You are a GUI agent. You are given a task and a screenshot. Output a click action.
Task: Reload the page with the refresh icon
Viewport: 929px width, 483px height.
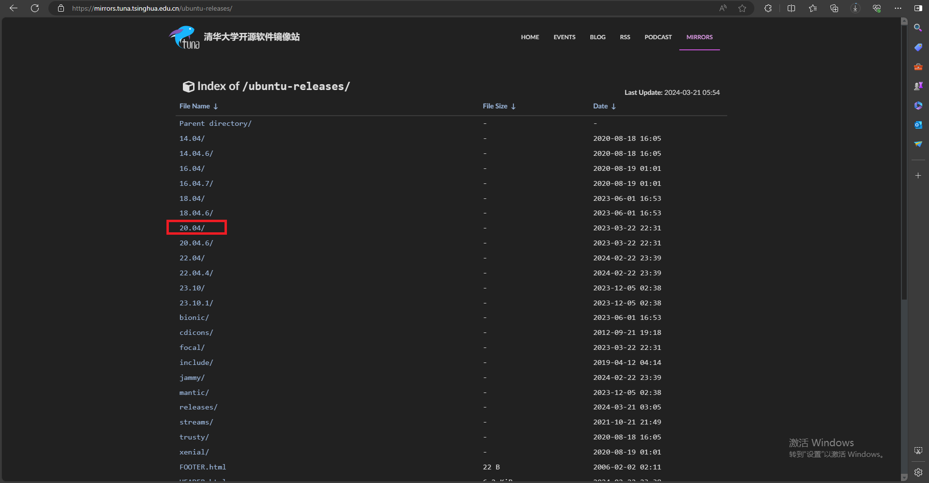(35, 8)
